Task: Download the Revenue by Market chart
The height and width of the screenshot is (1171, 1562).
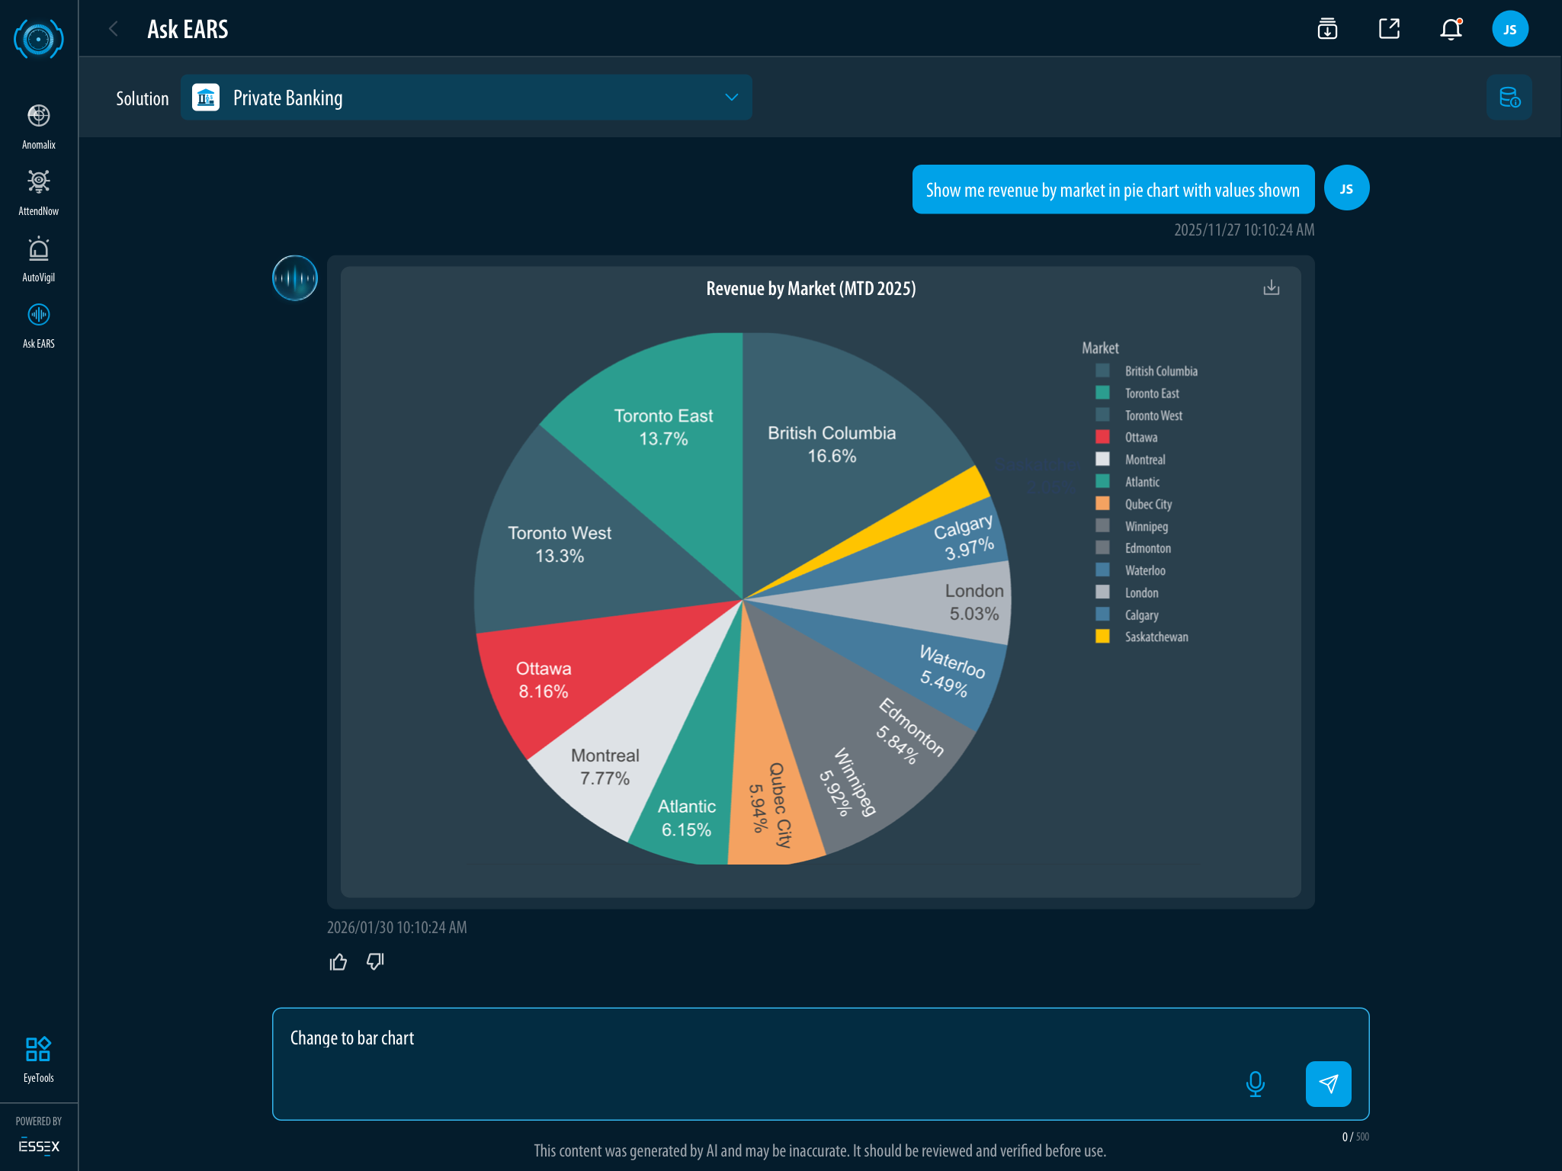Action: tap(1271, 287)
